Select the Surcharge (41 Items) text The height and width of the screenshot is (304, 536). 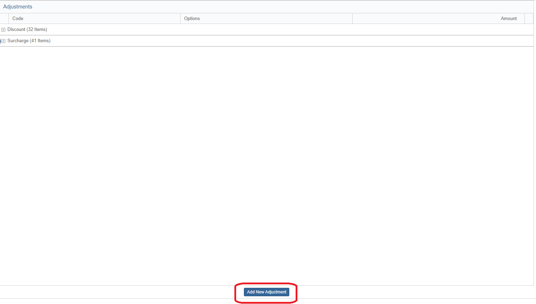29,41
